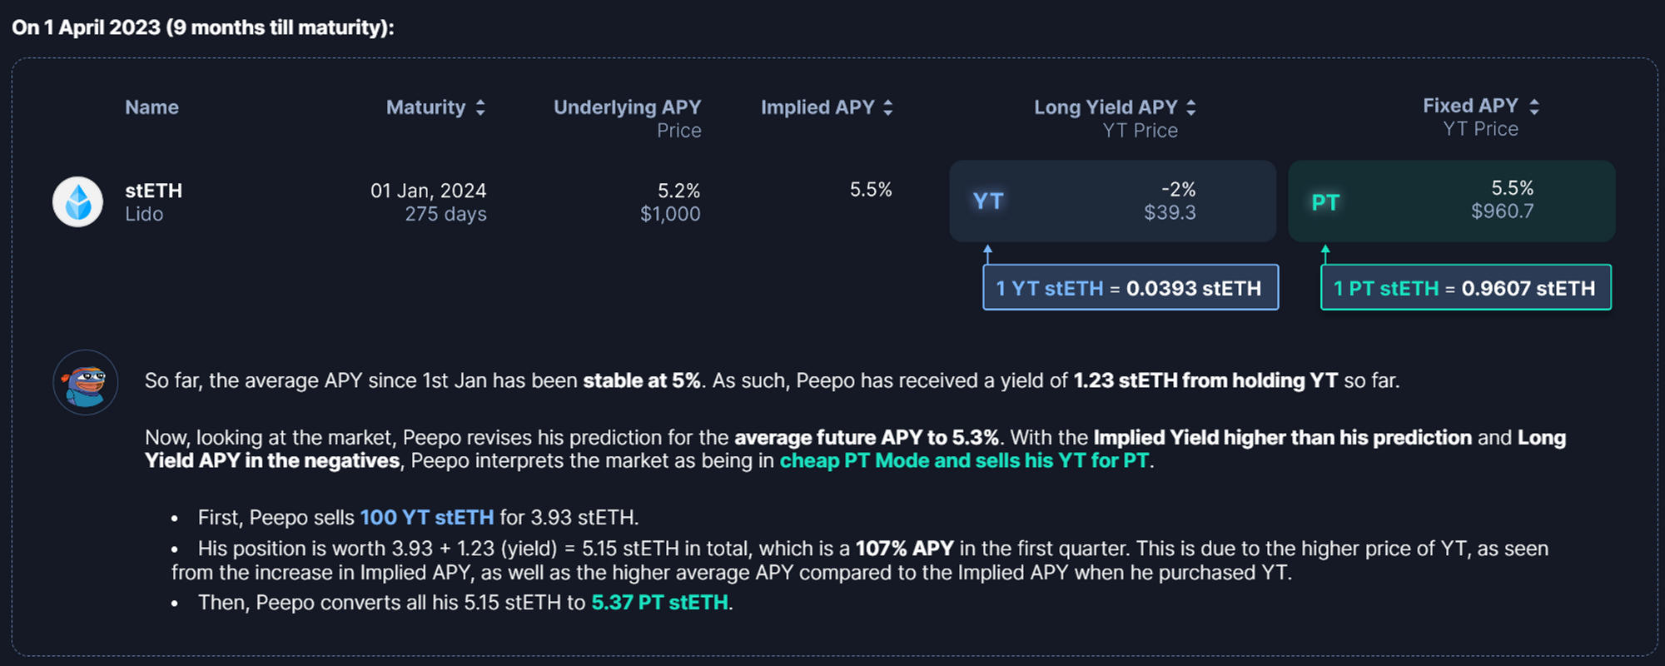The height and width of the screenshot is (666, 1665).
Task: Click the green '5.37 PT stETH' text
Action: coord(659,603)
